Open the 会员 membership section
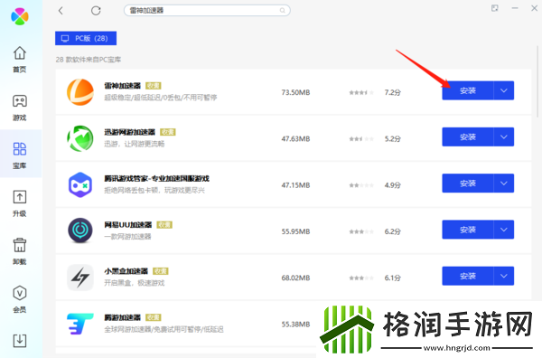 [20, 299]
